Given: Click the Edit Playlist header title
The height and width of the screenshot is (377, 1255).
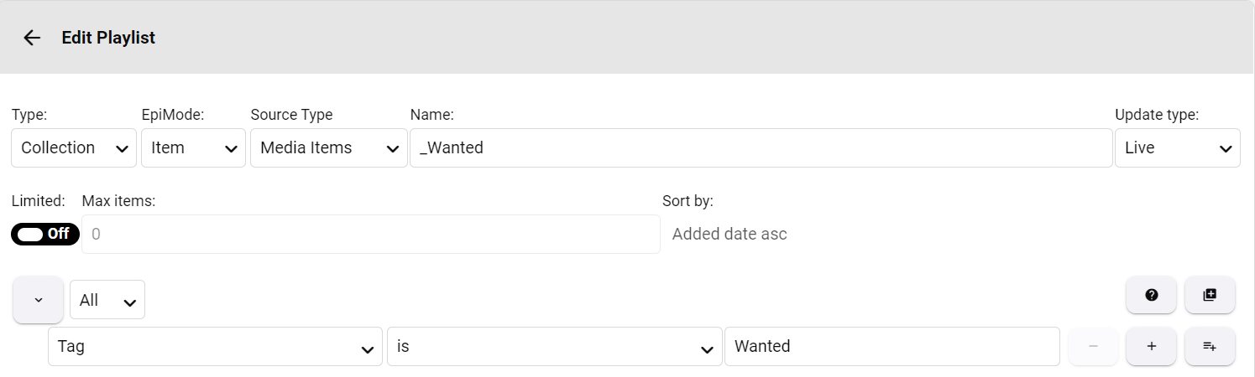Looking at the screenshot, I should coord(108,38).
